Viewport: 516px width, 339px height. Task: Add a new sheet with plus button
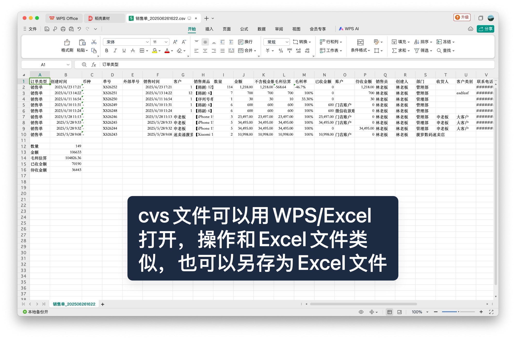tap(103, 304)
